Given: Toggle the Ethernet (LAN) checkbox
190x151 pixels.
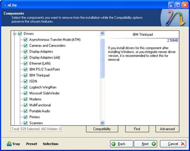Looking at the screenshot, I should coord(26,63).
